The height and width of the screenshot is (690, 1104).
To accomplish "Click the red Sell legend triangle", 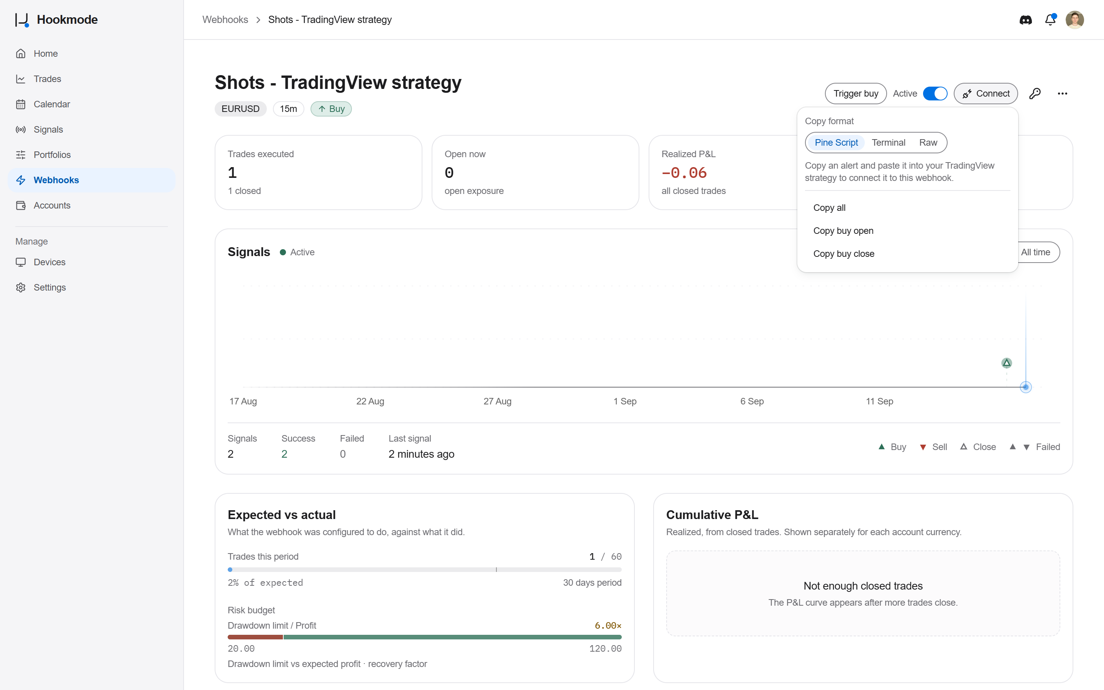I will [923, 447].
